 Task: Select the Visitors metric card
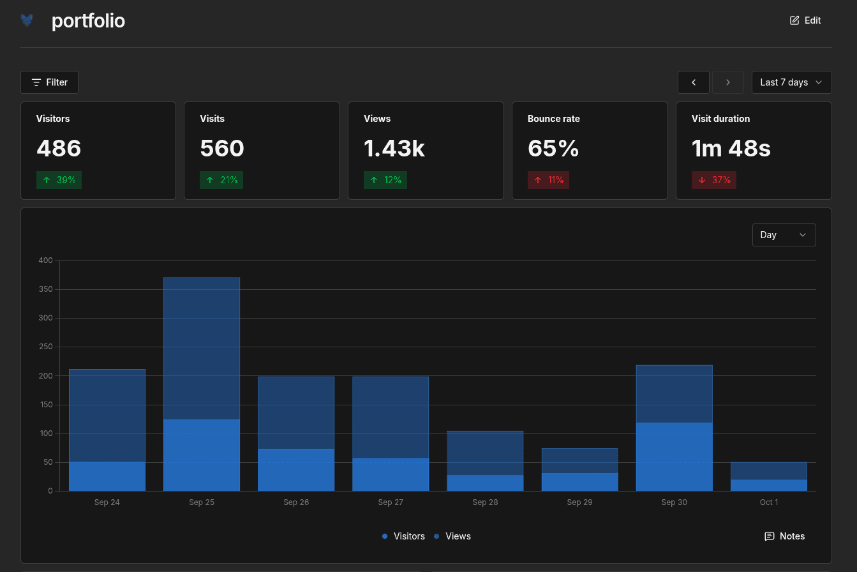[98, 151]
